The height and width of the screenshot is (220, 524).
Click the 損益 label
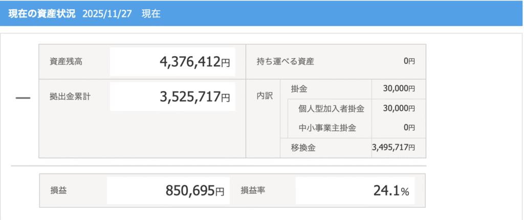(x=58, y=191)
